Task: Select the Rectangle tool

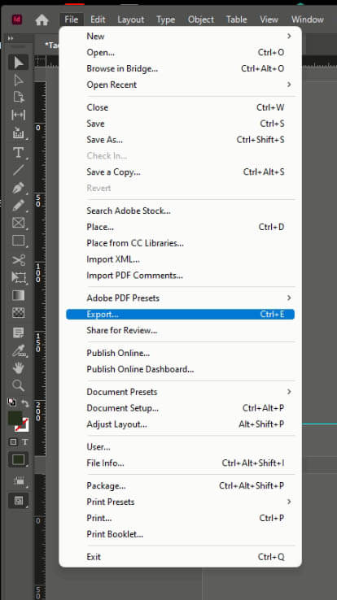Action: click(x=19, y=241)
